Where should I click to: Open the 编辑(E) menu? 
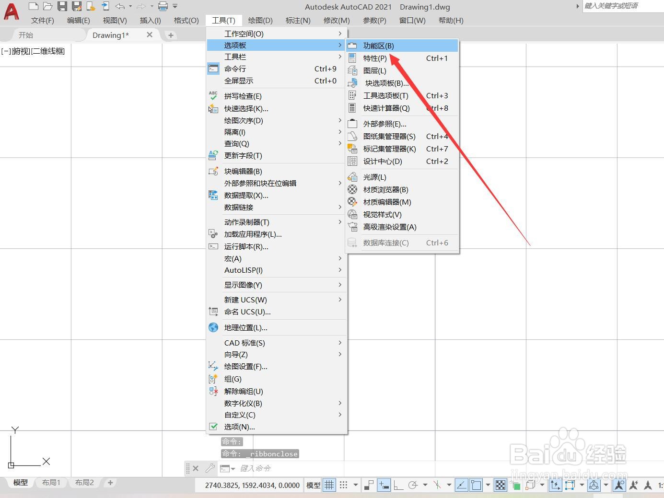(x=79, y=21)
